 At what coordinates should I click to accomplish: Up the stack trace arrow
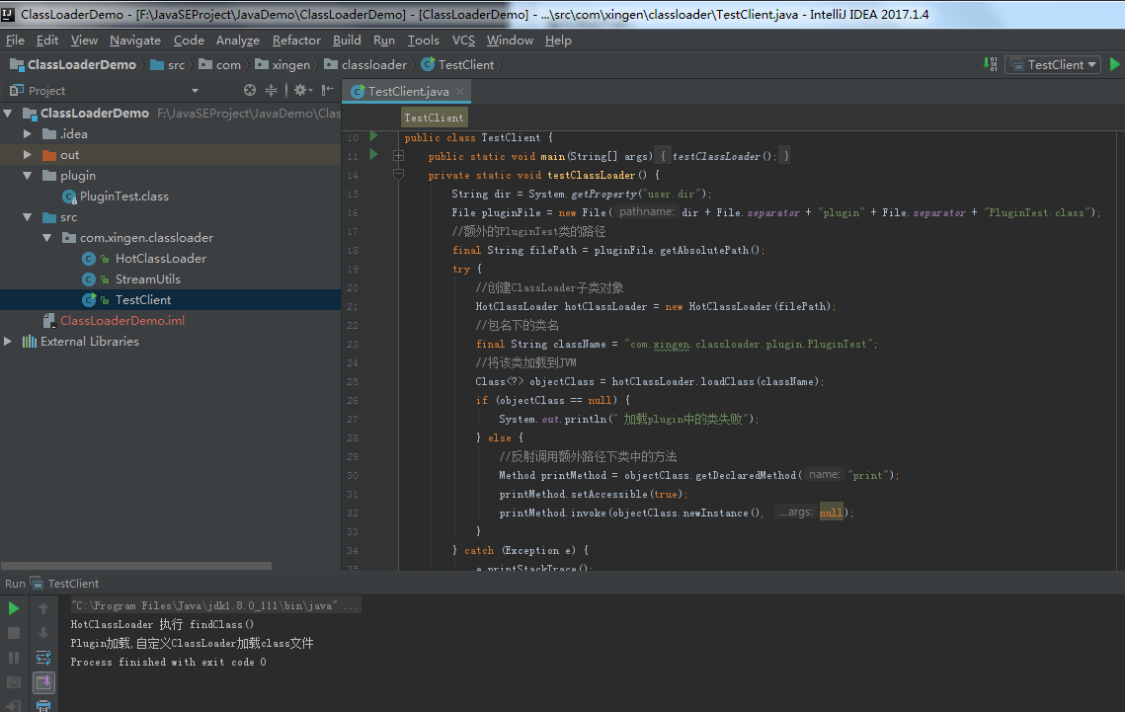pyautogui.click(x=43, y=608)
